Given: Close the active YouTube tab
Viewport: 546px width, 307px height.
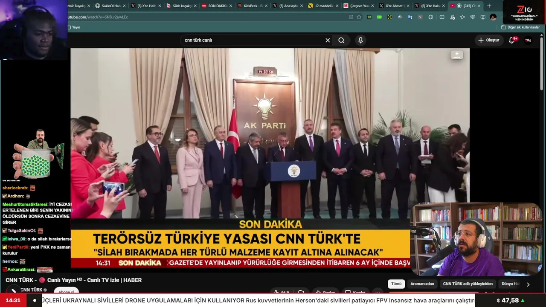Looking at the screenshot, I should click(479, 6).
